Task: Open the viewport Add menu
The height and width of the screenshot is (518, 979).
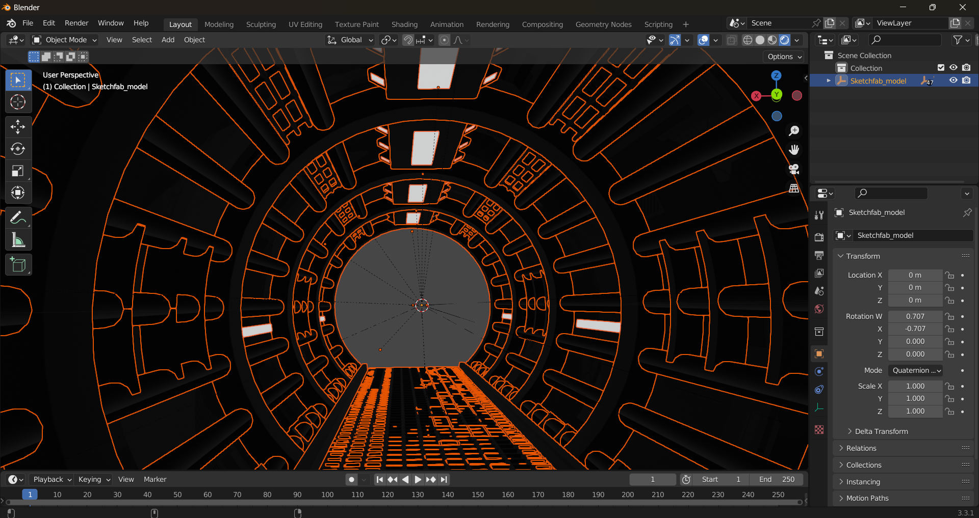Action: [x=168, y=40]
